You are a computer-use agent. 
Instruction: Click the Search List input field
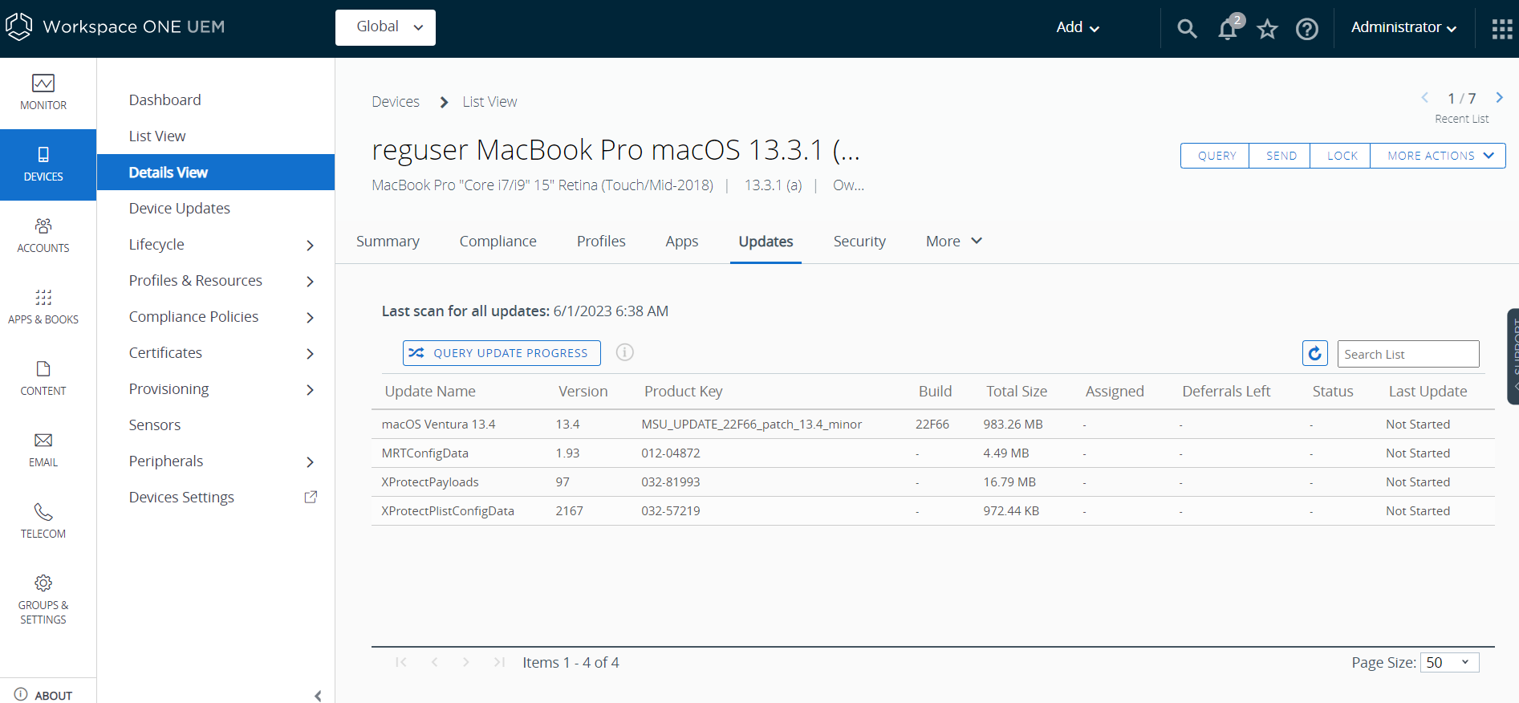click(x=1408, y=354)
